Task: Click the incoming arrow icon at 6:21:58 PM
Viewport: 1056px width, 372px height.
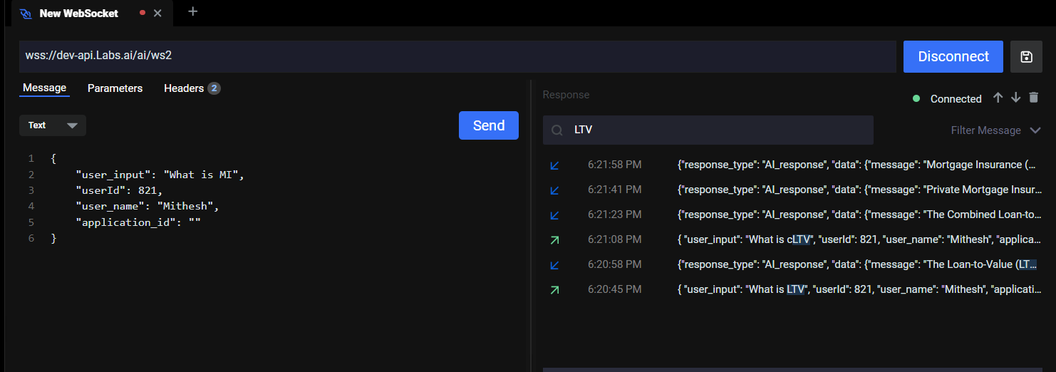Action: pyautogui.click(x=554, y=165)
